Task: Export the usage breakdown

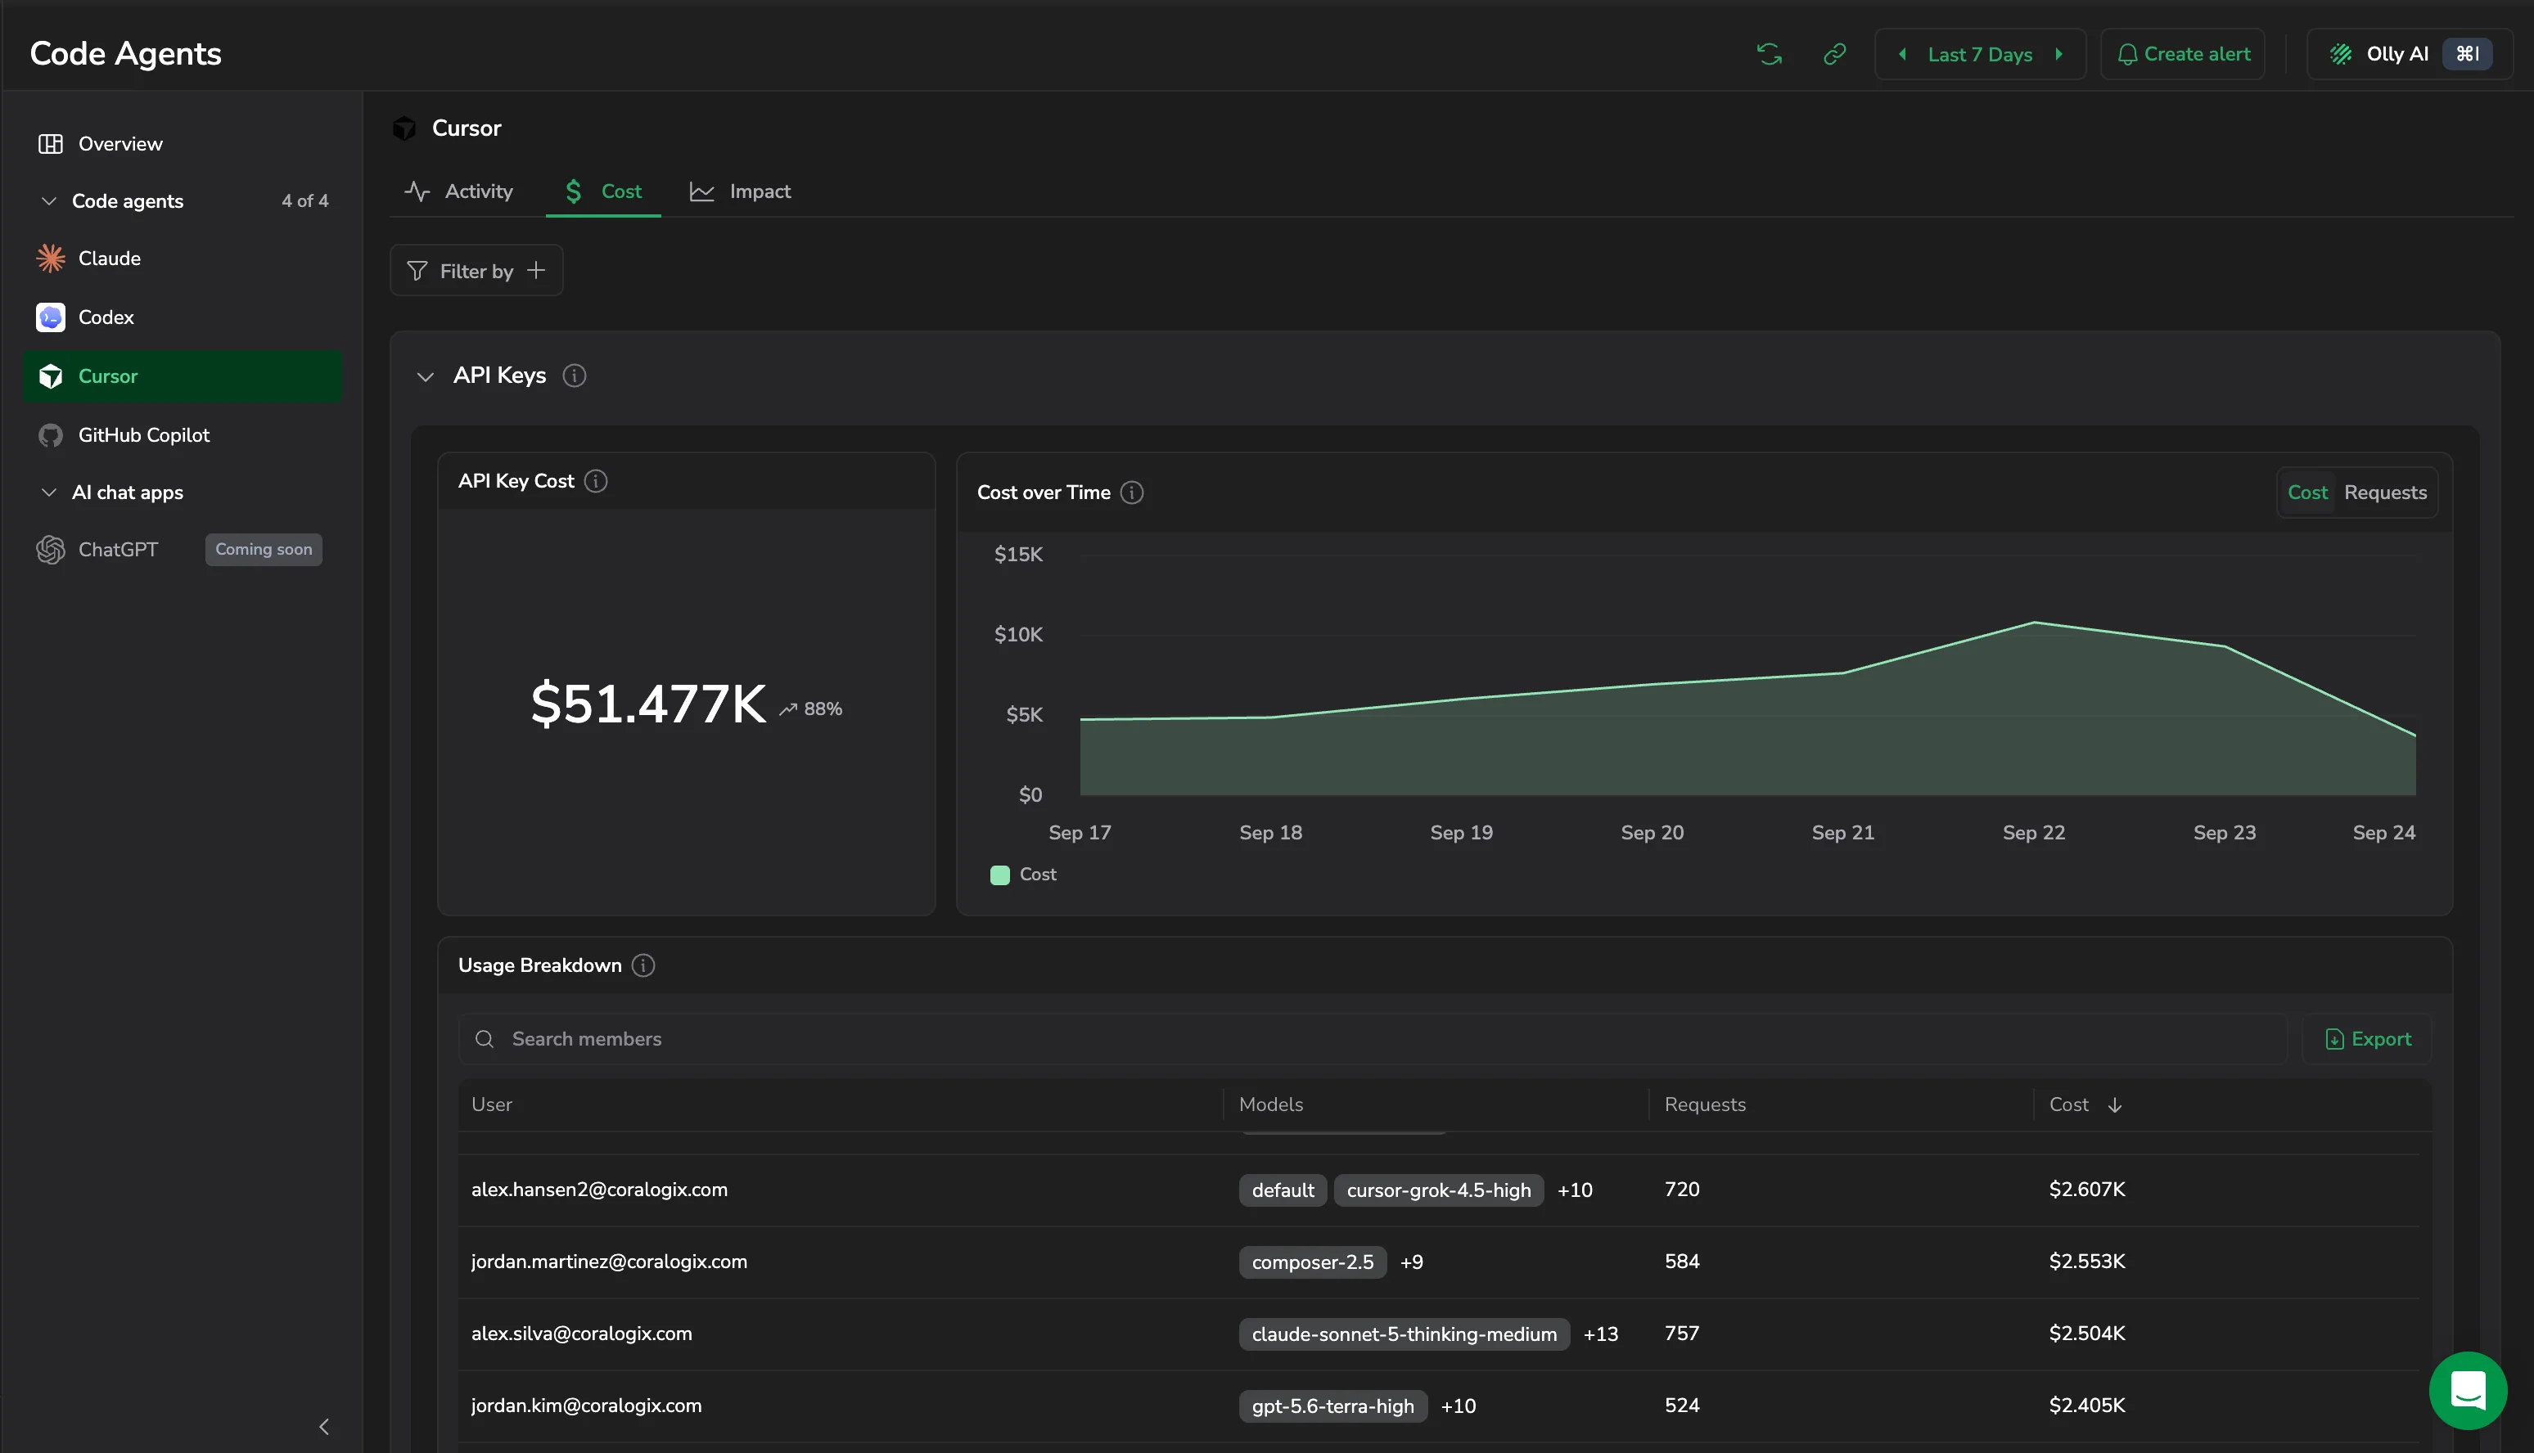Action: 2367,1039
